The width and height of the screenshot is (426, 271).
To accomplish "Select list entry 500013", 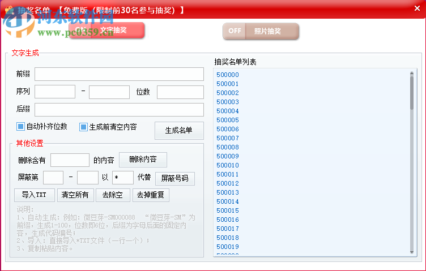I will click(x=228, y=192).
